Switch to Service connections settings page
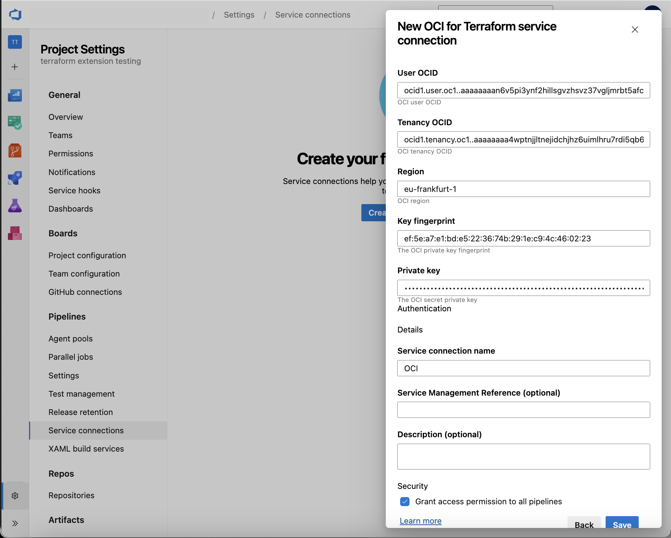This screenshot has width=671, height=538. point(86,430)
